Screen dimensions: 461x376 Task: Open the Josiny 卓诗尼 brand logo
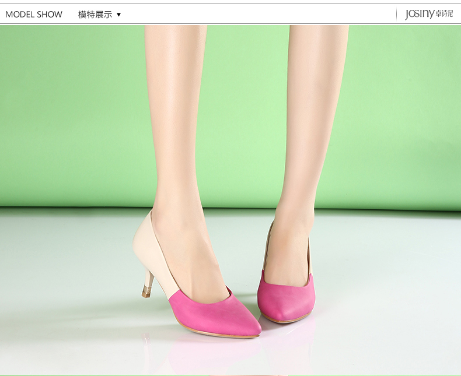(x=429, y=14)
